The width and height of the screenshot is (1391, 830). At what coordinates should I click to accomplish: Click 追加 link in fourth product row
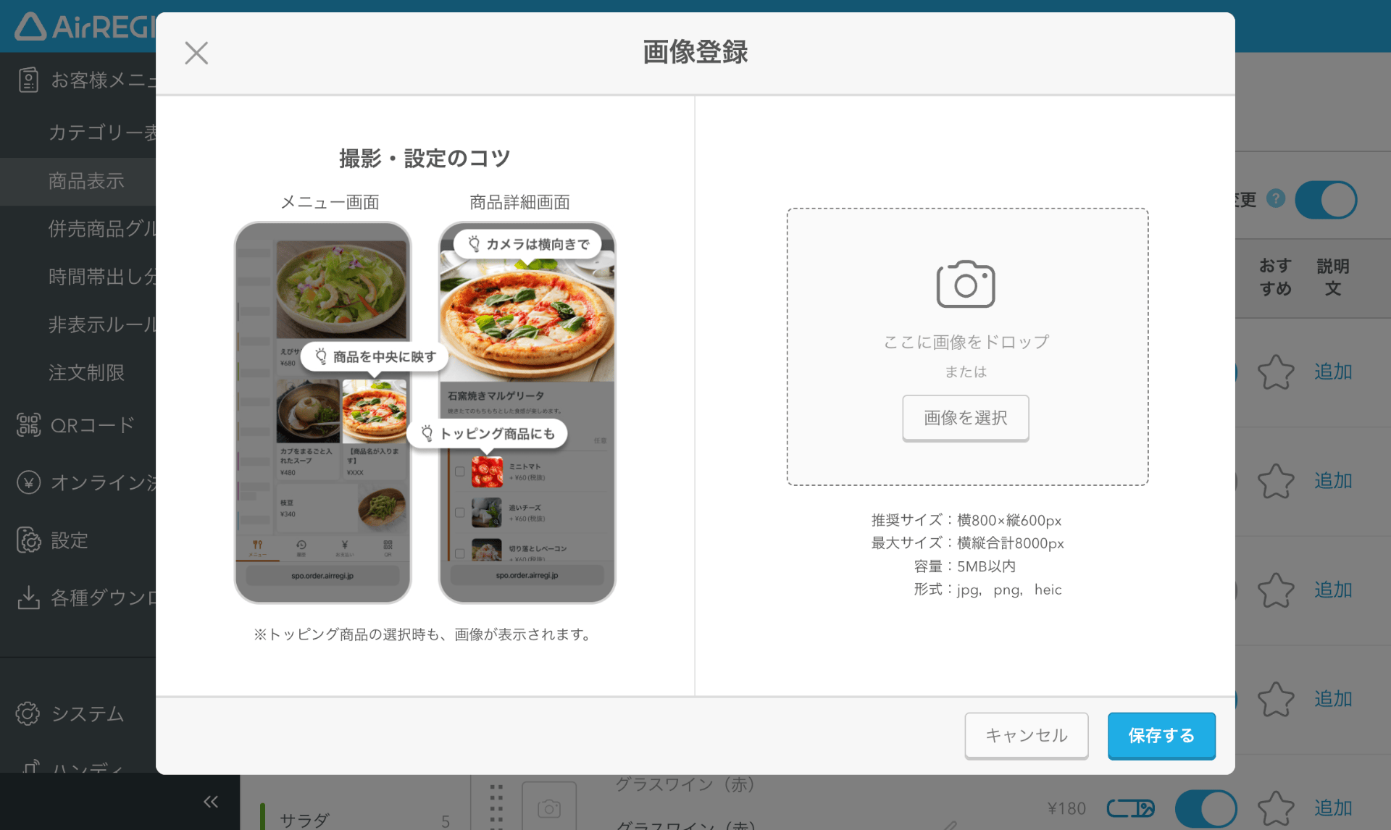pyautogui.click(x=1333, y=699)
